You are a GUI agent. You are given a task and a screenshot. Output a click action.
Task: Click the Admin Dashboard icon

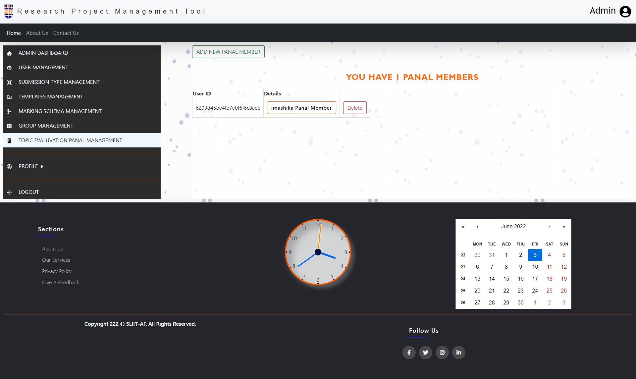10,53
